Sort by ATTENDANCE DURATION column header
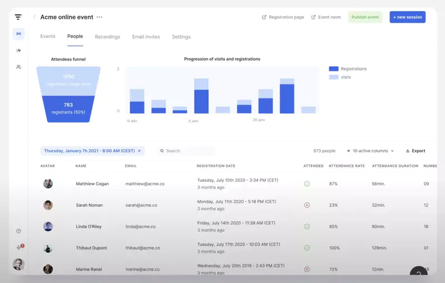 pos(395,166)
